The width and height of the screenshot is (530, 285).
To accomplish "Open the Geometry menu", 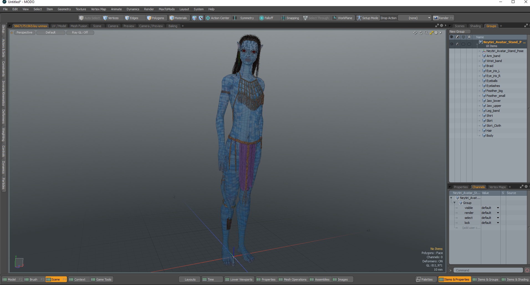I will tap(64, 9).
